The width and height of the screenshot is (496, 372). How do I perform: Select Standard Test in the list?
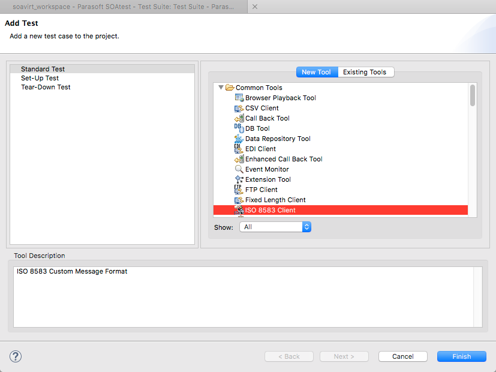click(x=102, y=69)
